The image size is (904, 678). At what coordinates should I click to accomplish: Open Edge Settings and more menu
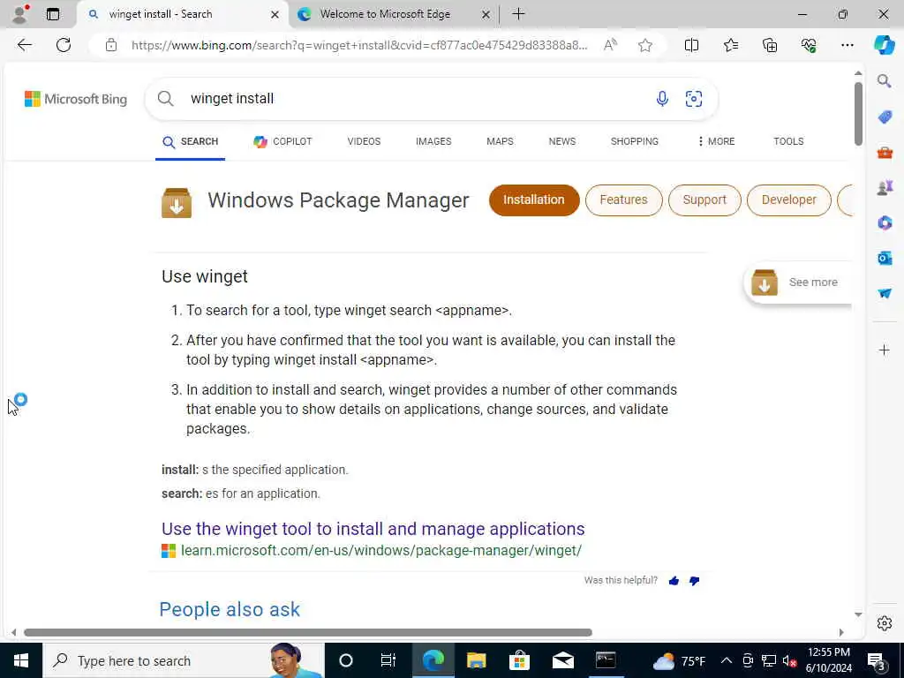click(x=847, y=45)
